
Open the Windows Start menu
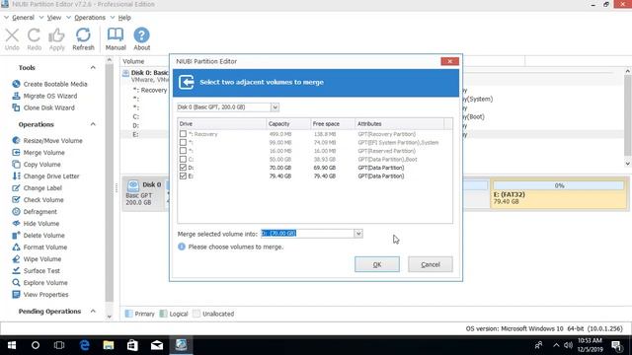point(12,345)
